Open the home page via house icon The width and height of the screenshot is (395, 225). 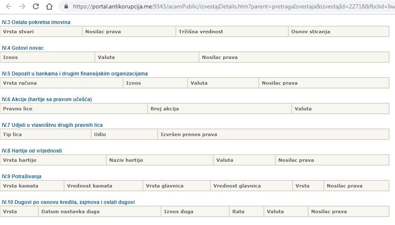click(x=49, y=7)
